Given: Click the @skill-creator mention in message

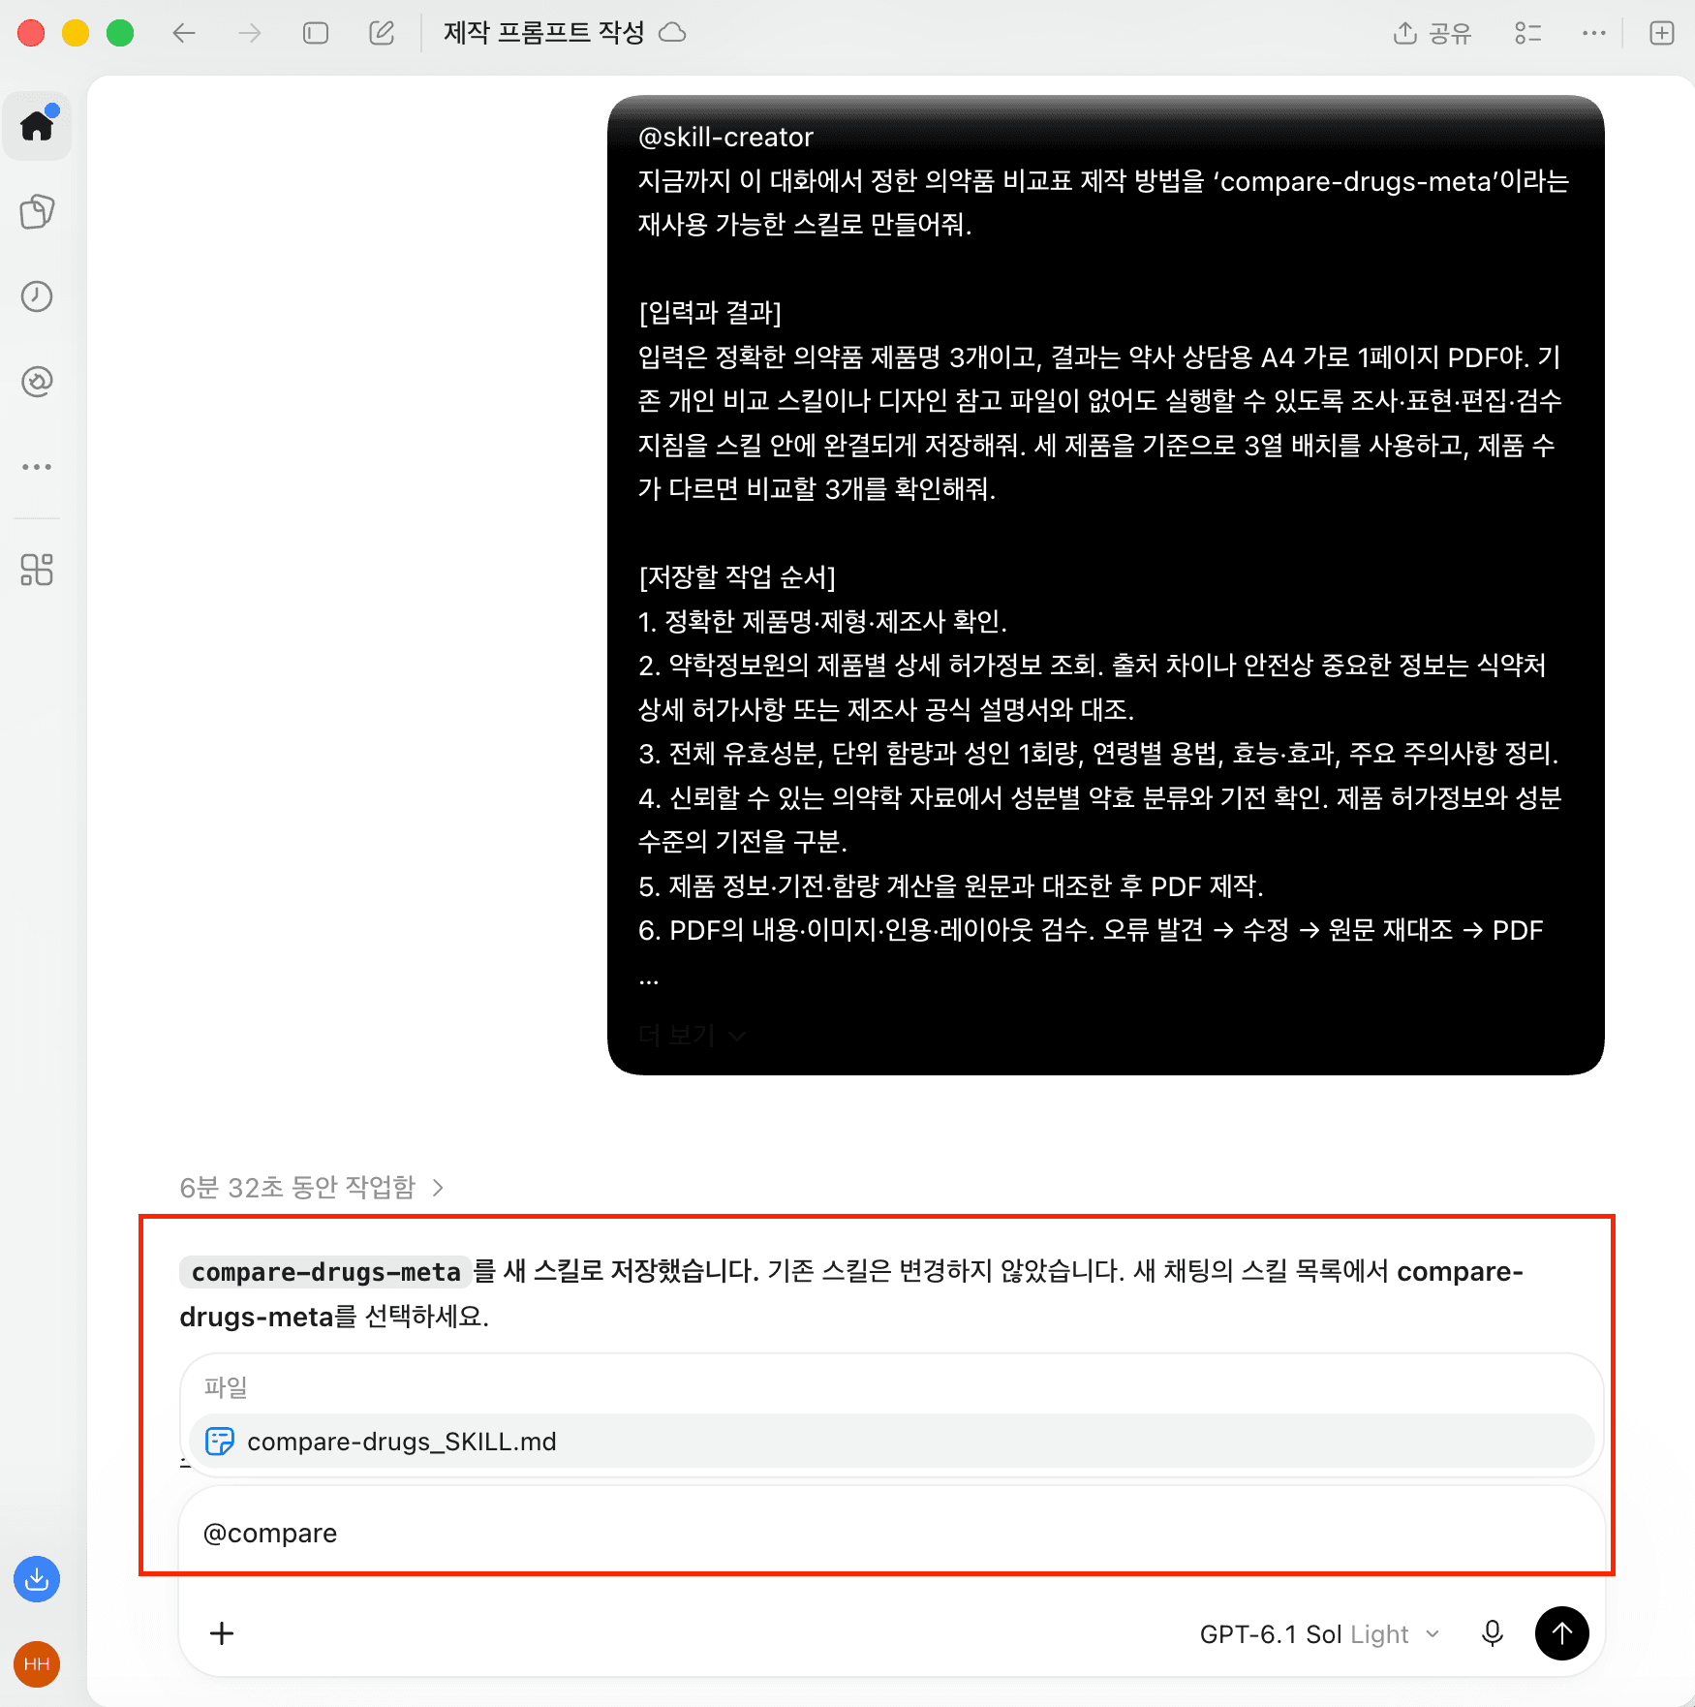Looking at the screenshot, I should [725, 138].
